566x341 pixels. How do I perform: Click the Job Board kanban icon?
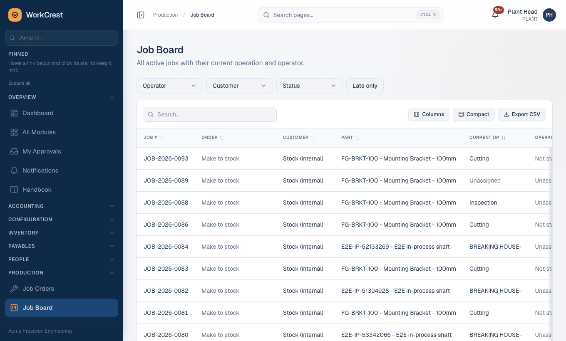tap(14, 308)
